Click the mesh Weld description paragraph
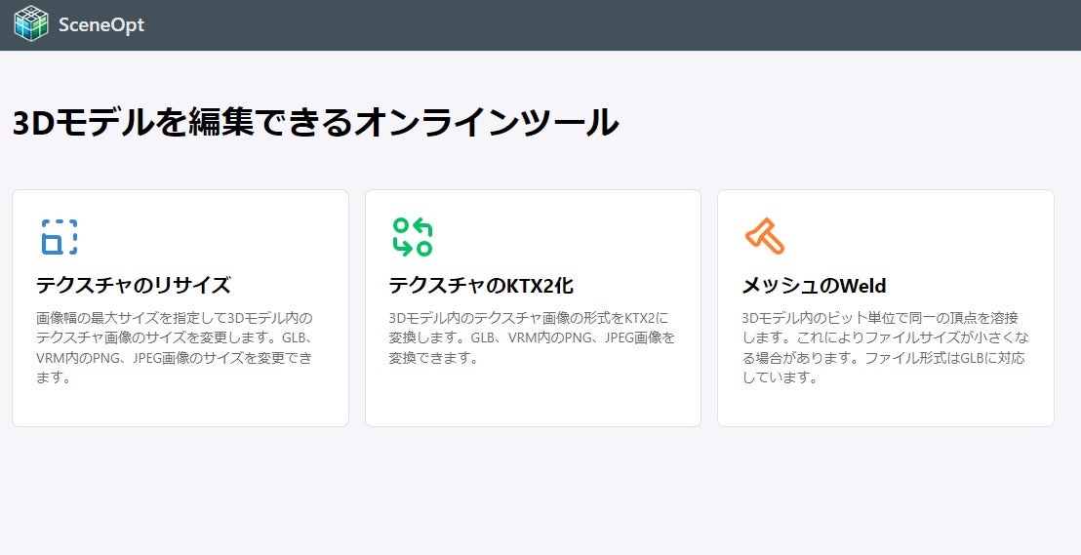Image resolution: width=1081 pixels, height=555 pixels. coord(884,348)
